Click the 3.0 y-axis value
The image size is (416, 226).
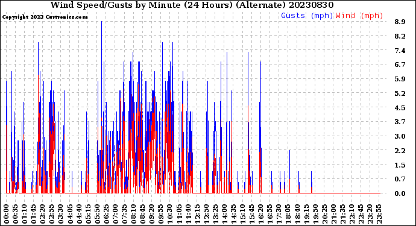pyautogui.click(x=400, y=136)
